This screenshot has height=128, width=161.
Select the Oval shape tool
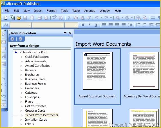(x=4, y=84)
